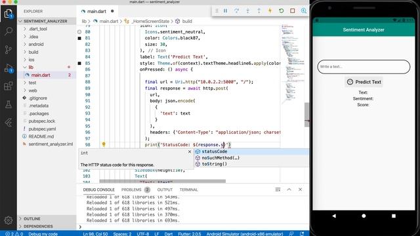Tap the Android back button in emulator

click(334, 216)
